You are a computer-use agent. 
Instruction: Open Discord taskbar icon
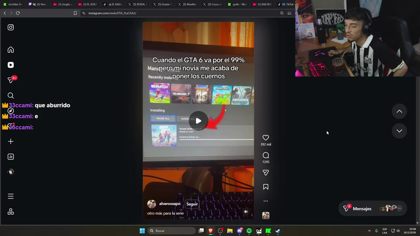[240, 231]
